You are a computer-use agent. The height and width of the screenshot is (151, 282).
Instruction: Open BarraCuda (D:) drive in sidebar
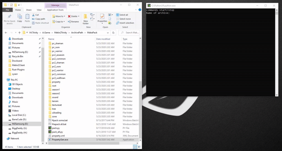[19, 119]
